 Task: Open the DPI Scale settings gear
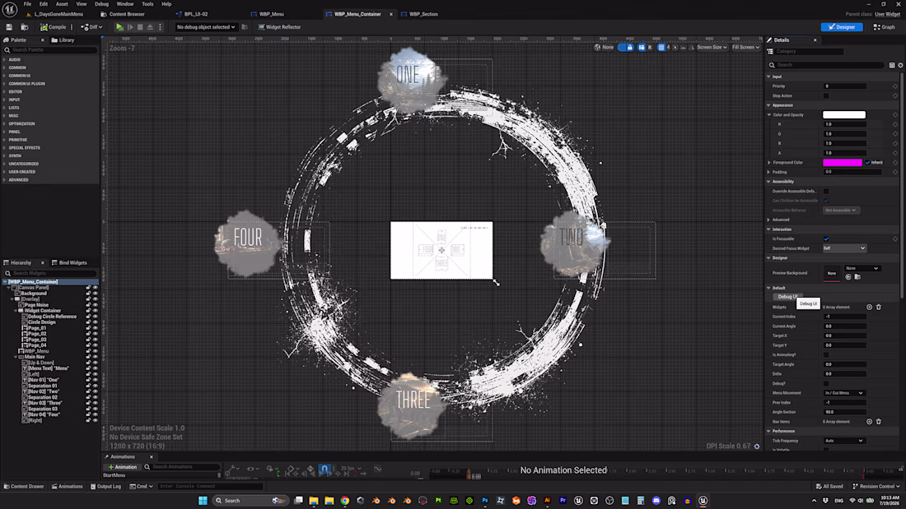(757, 447)
